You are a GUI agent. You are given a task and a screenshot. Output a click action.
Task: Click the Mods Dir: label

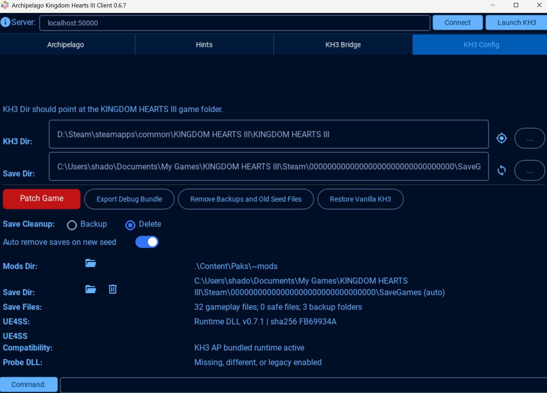(x=20, y=266)
